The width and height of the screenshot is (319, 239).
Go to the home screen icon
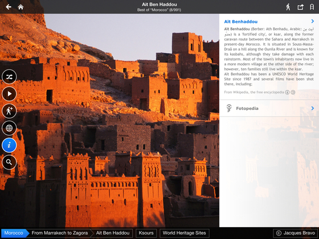click(x=21, y=7)
